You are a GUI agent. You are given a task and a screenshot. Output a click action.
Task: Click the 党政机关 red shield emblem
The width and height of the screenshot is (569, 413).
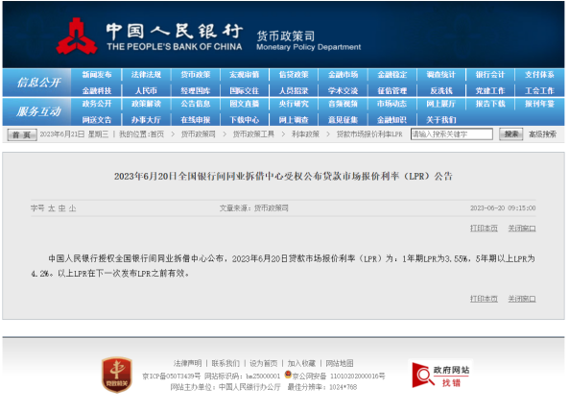pyautogui.click(x=117, y=375)
